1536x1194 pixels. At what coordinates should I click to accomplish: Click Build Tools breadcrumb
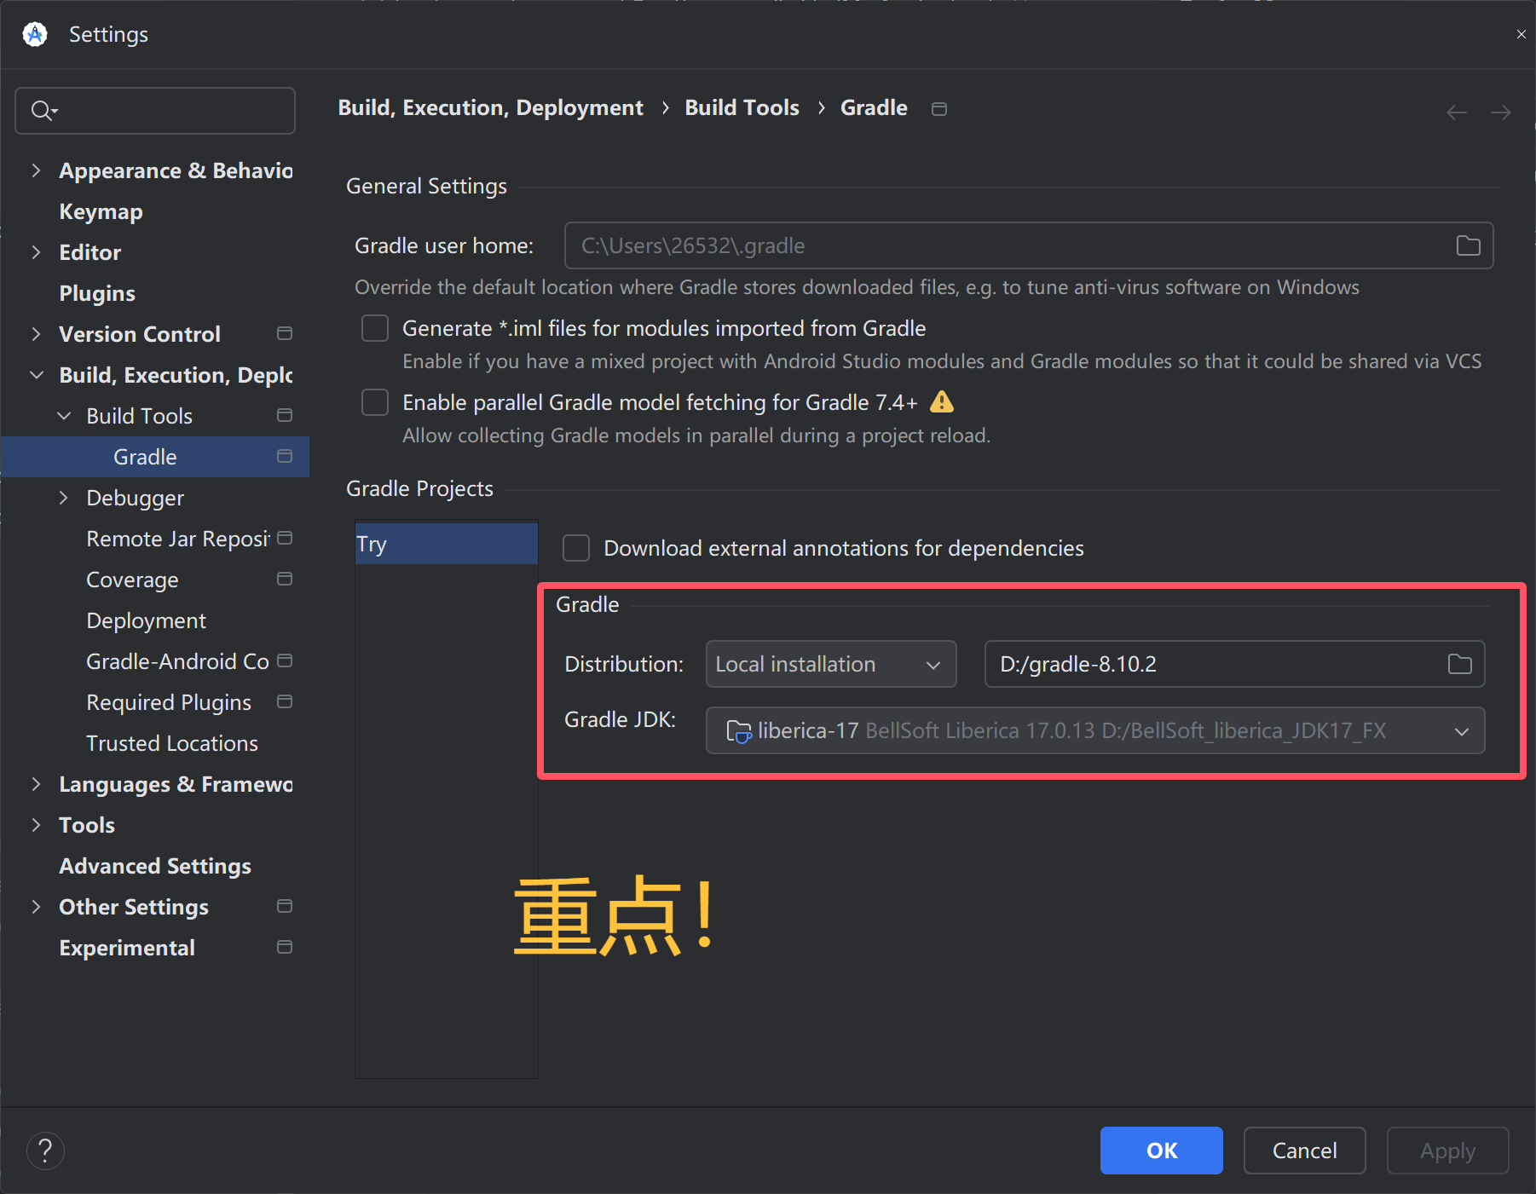[742, 107]
